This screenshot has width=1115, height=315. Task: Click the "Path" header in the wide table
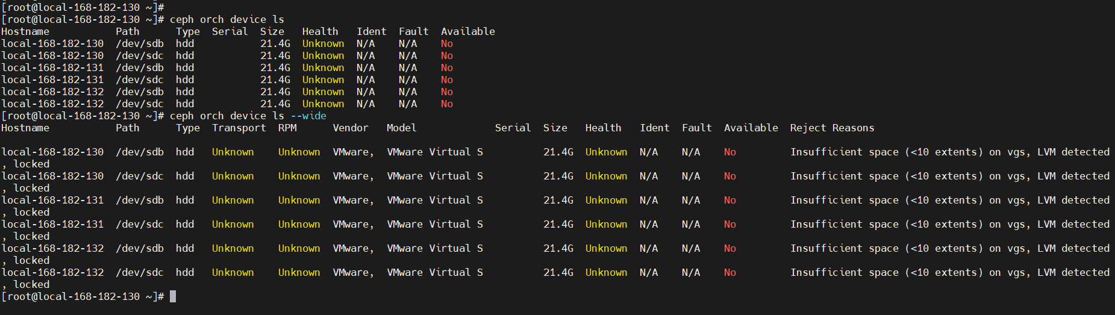127,128
